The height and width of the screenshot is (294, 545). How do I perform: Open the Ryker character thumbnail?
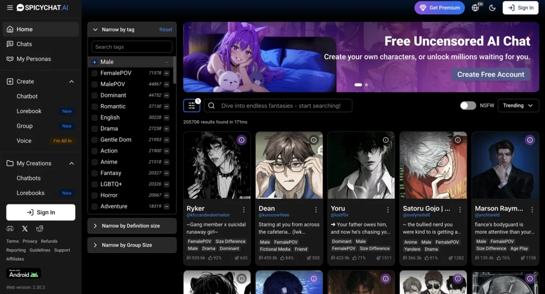(217, 165)
